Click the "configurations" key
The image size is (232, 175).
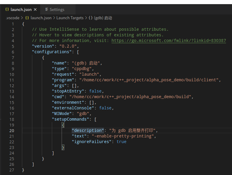(52, 52)
